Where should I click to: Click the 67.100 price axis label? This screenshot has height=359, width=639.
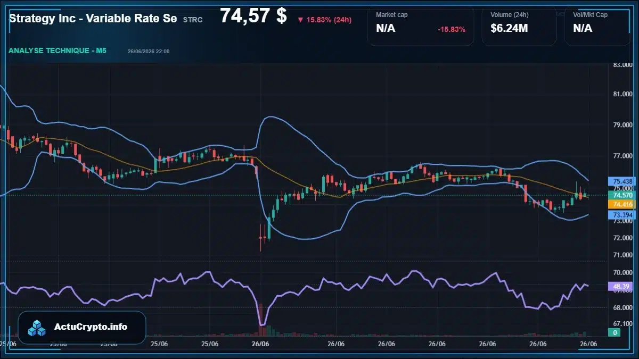point(622,323)
